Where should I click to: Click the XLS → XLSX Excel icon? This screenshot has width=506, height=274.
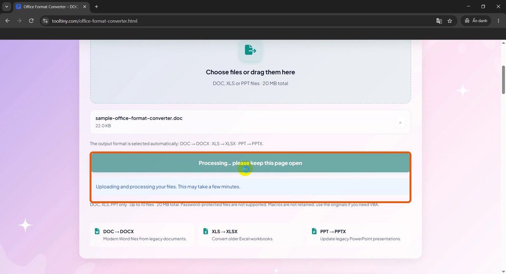click(206, 231)
